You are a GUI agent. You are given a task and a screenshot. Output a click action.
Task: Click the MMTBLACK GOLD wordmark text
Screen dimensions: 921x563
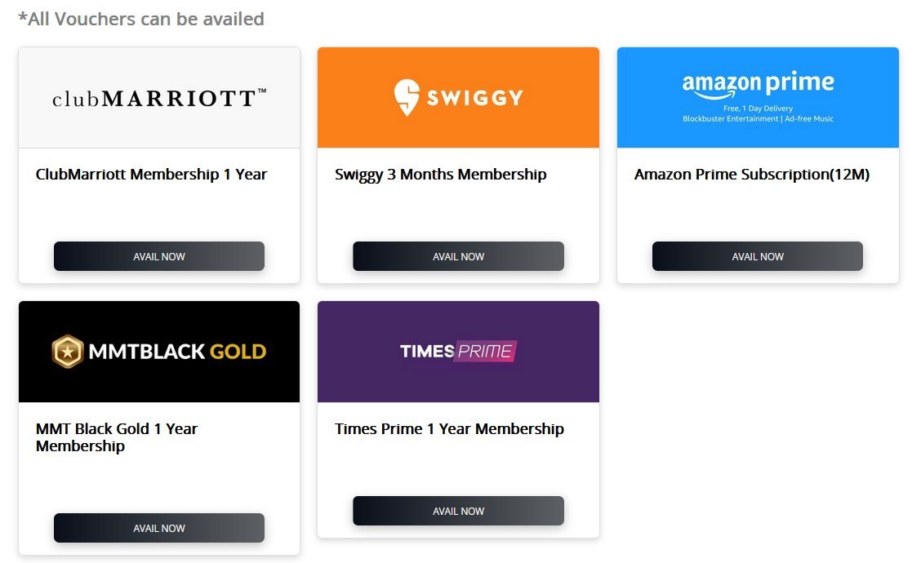(x=177, y=352)
